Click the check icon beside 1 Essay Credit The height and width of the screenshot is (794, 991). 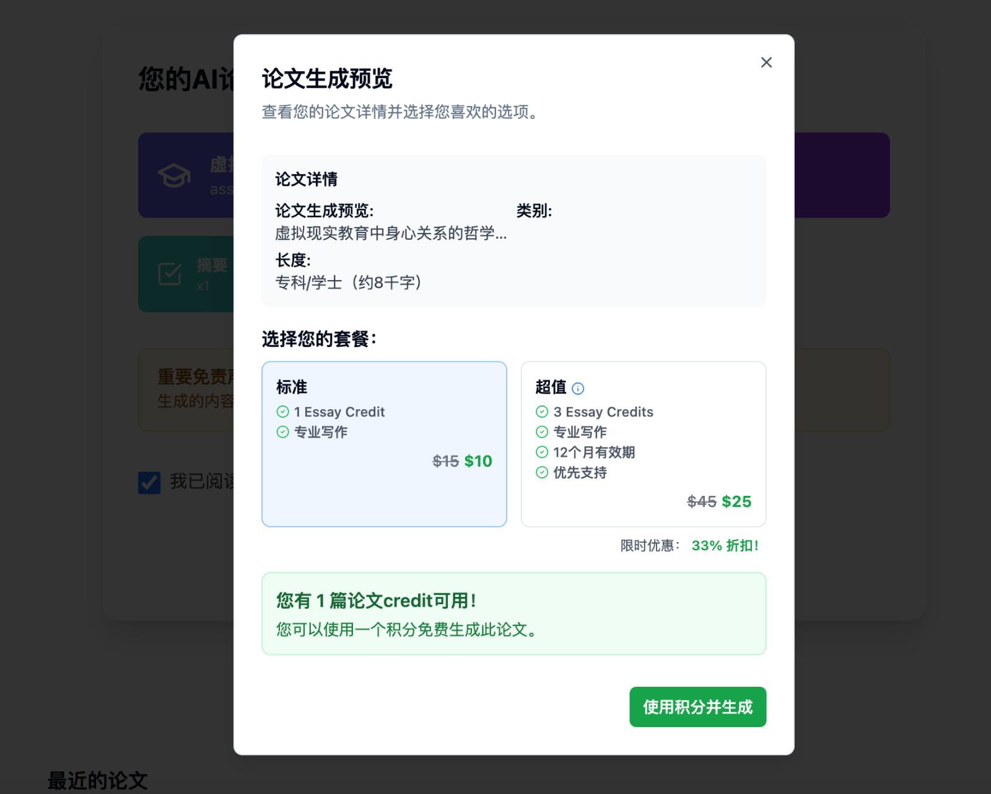[x=282, y=412]
